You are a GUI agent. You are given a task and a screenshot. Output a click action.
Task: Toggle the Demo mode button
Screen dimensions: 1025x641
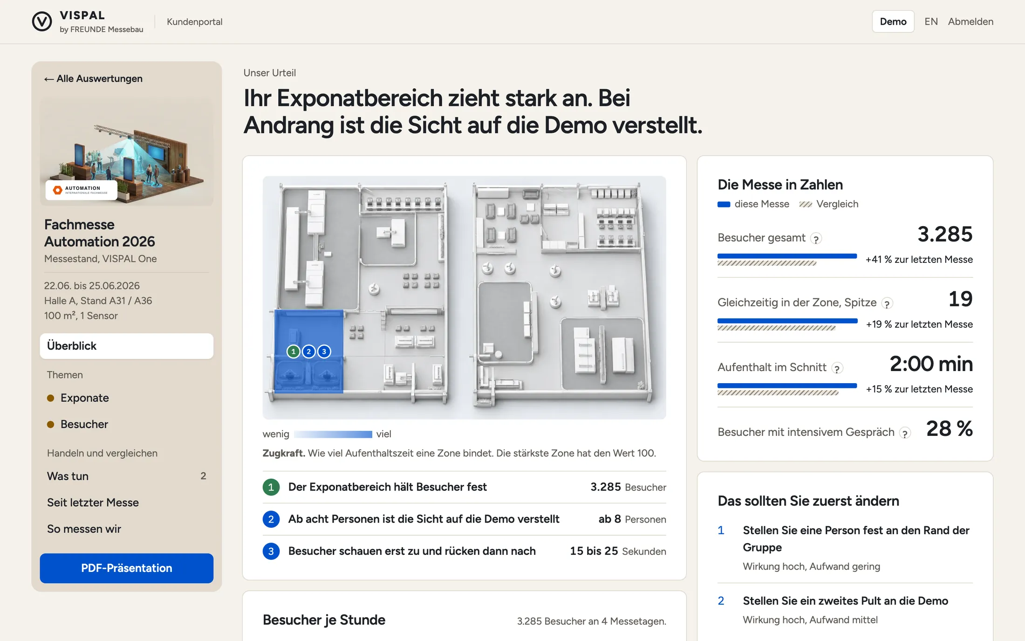click(893, 21)
